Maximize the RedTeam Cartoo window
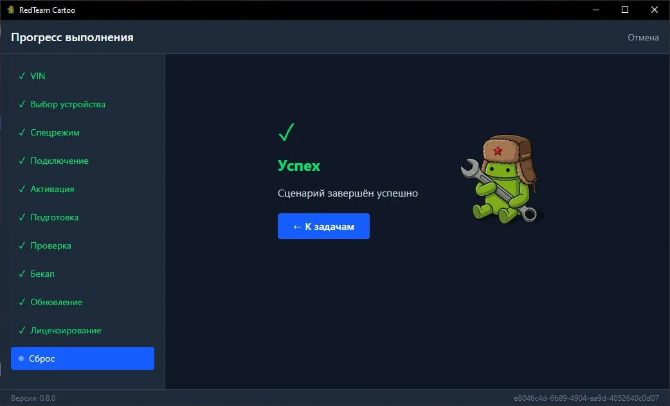Image resolution: width=670 pixels, height=406 pixels. pos(625,10)
